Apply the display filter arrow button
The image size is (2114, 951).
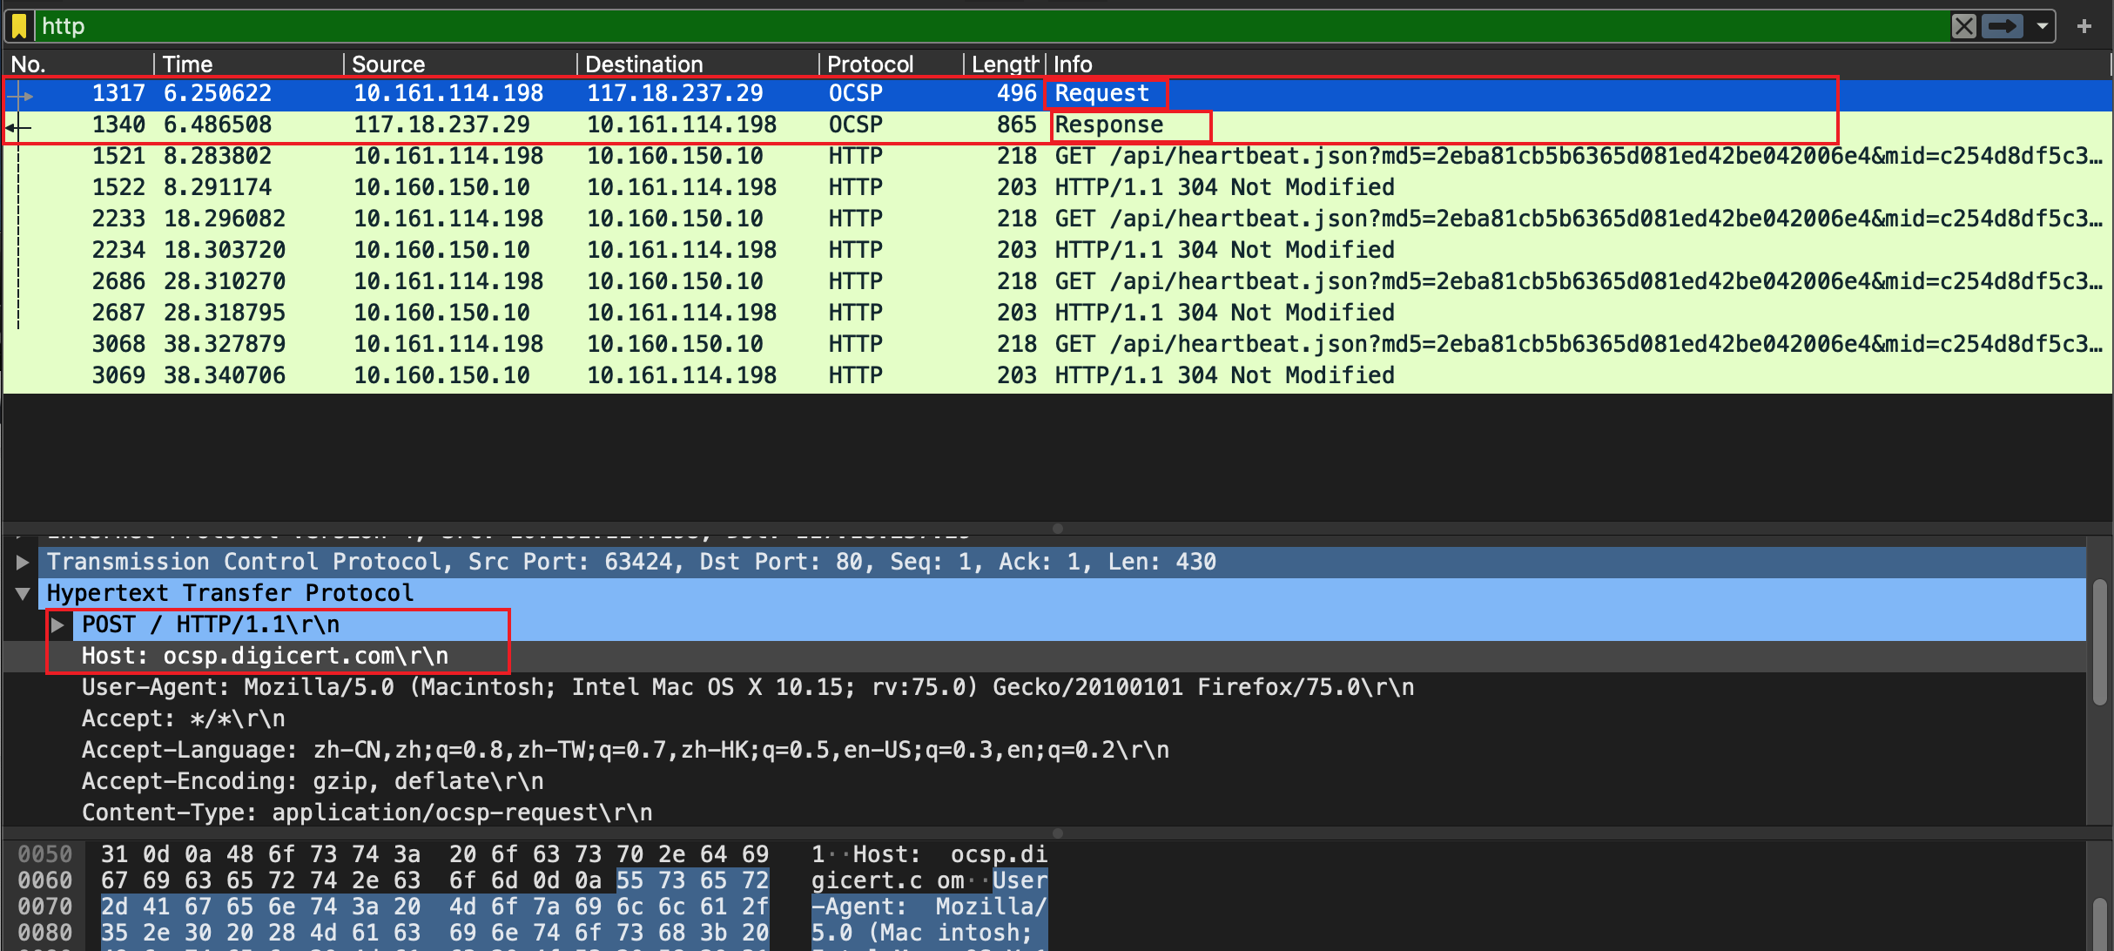point(2003,26)
